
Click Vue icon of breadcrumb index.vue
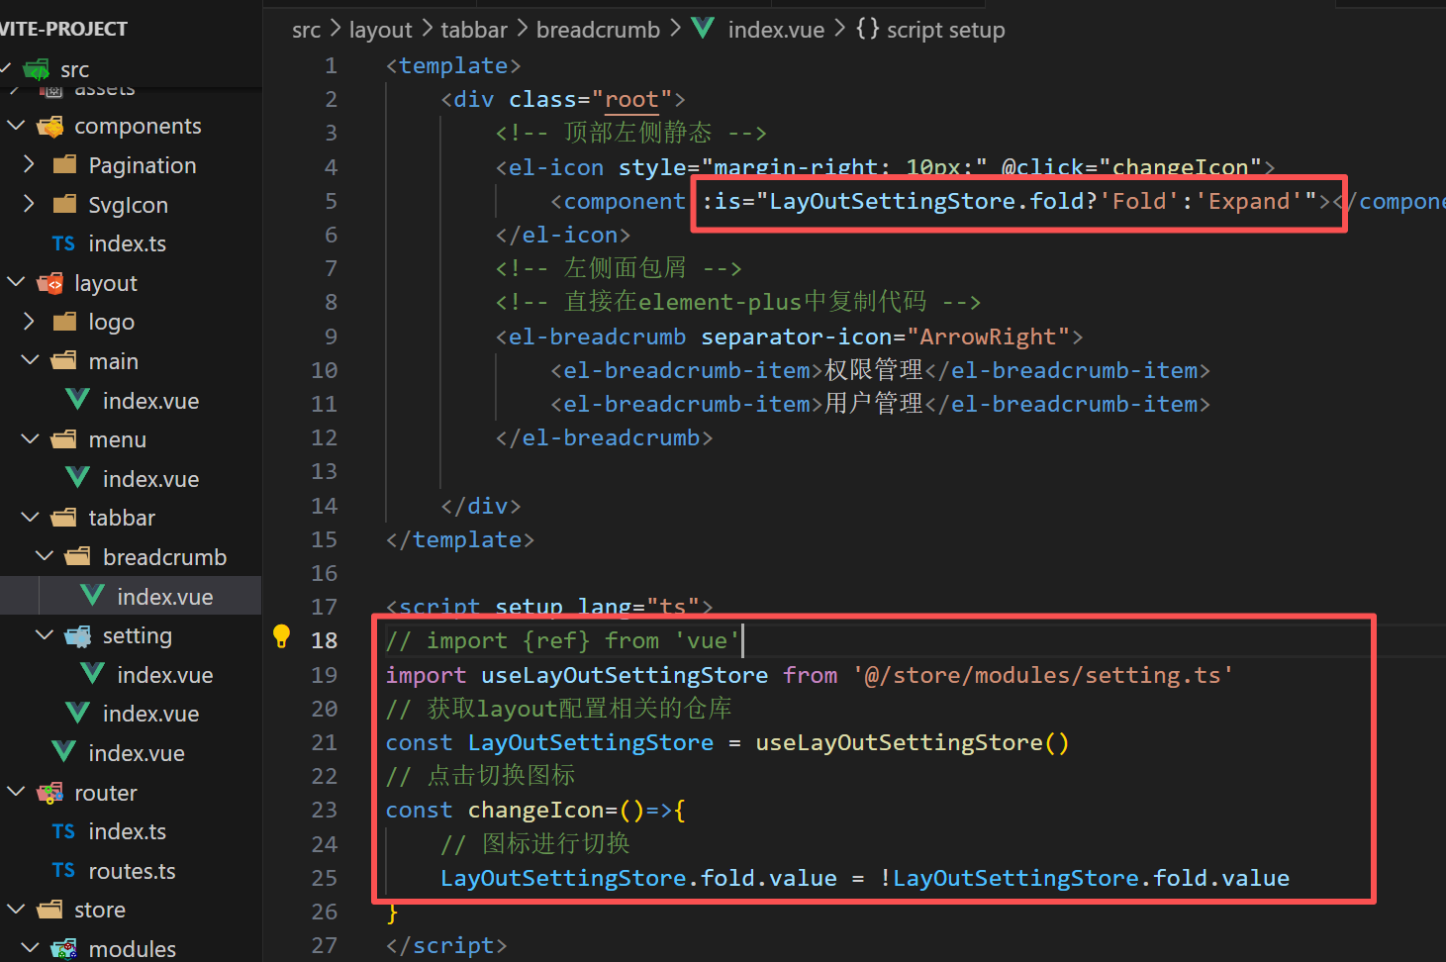pos(92,596)
